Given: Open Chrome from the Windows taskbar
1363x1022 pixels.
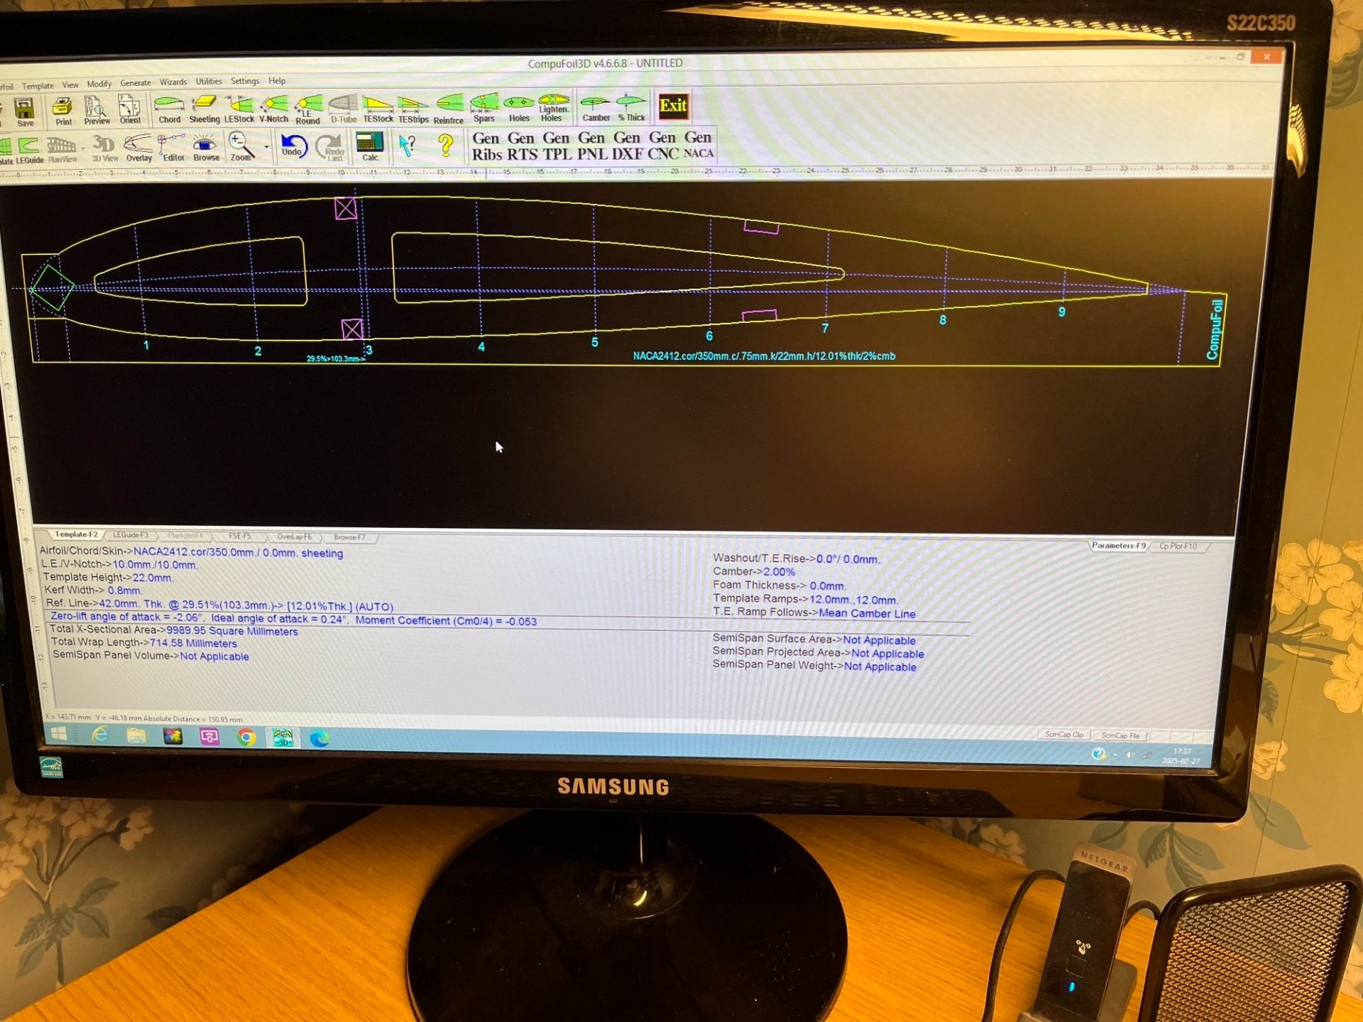Looking at the screenshot, I should (246, 737).
